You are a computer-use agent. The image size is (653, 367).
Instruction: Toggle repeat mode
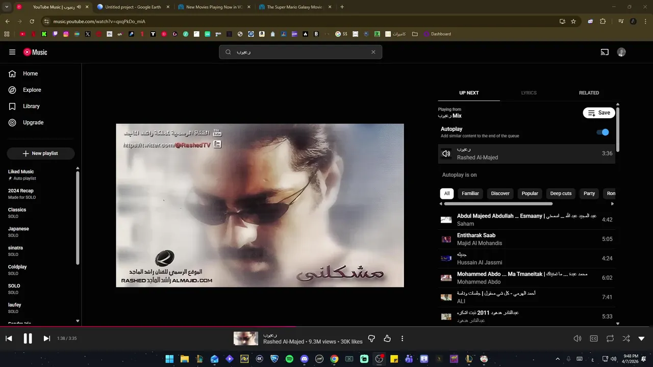coord(610,338)
